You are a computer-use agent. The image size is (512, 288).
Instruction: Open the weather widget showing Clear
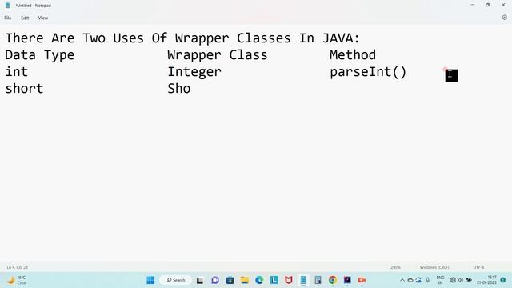[17, 280]
